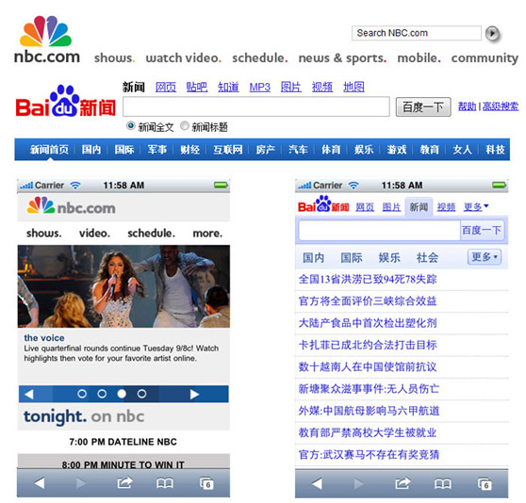Tap mobile Baidu search input field

pyautogui.click(x=379, y=230)
